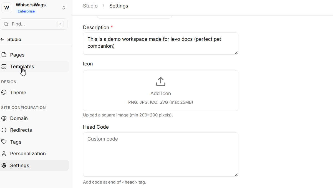This screenshot has height=188, width=333.
Task: Focus the Find search field
Action: click(x=33, y=24)
